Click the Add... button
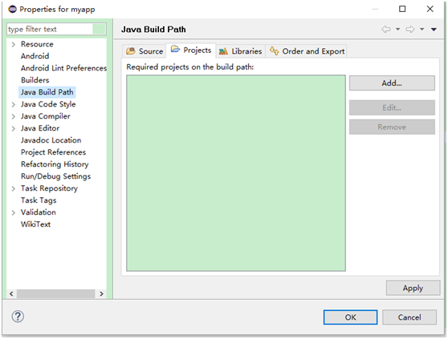 tap(392, 83)
